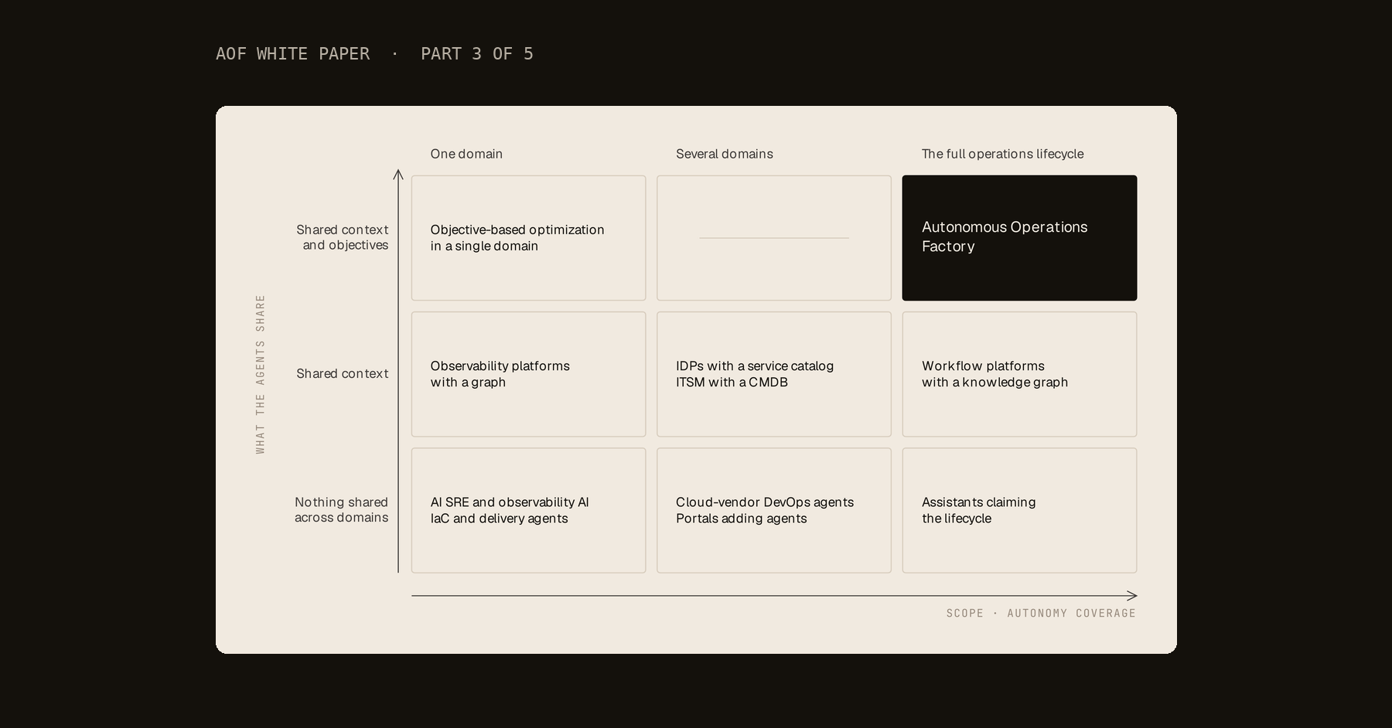This screenshot has height=728, width=1392.
Task: Open the dark 'Autonomous Operations Factory' cell
Action: [x=1019, y=238]
